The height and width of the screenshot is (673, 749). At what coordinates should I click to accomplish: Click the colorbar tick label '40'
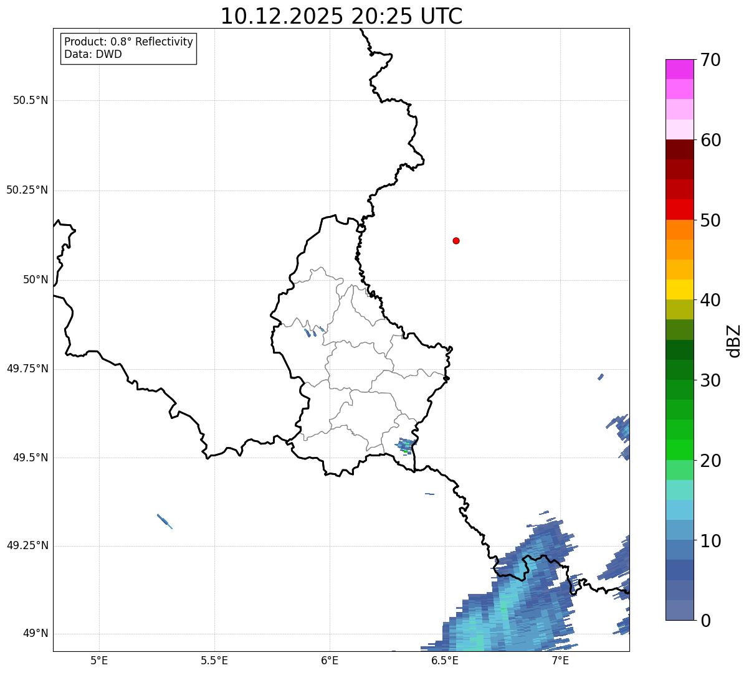coord(710,300)
